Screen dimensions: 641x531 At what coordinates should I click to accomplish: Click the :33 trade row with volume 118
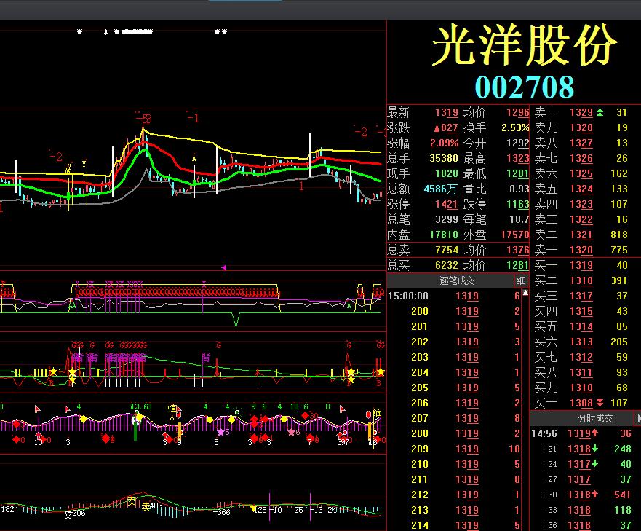(x=586, y=510)
